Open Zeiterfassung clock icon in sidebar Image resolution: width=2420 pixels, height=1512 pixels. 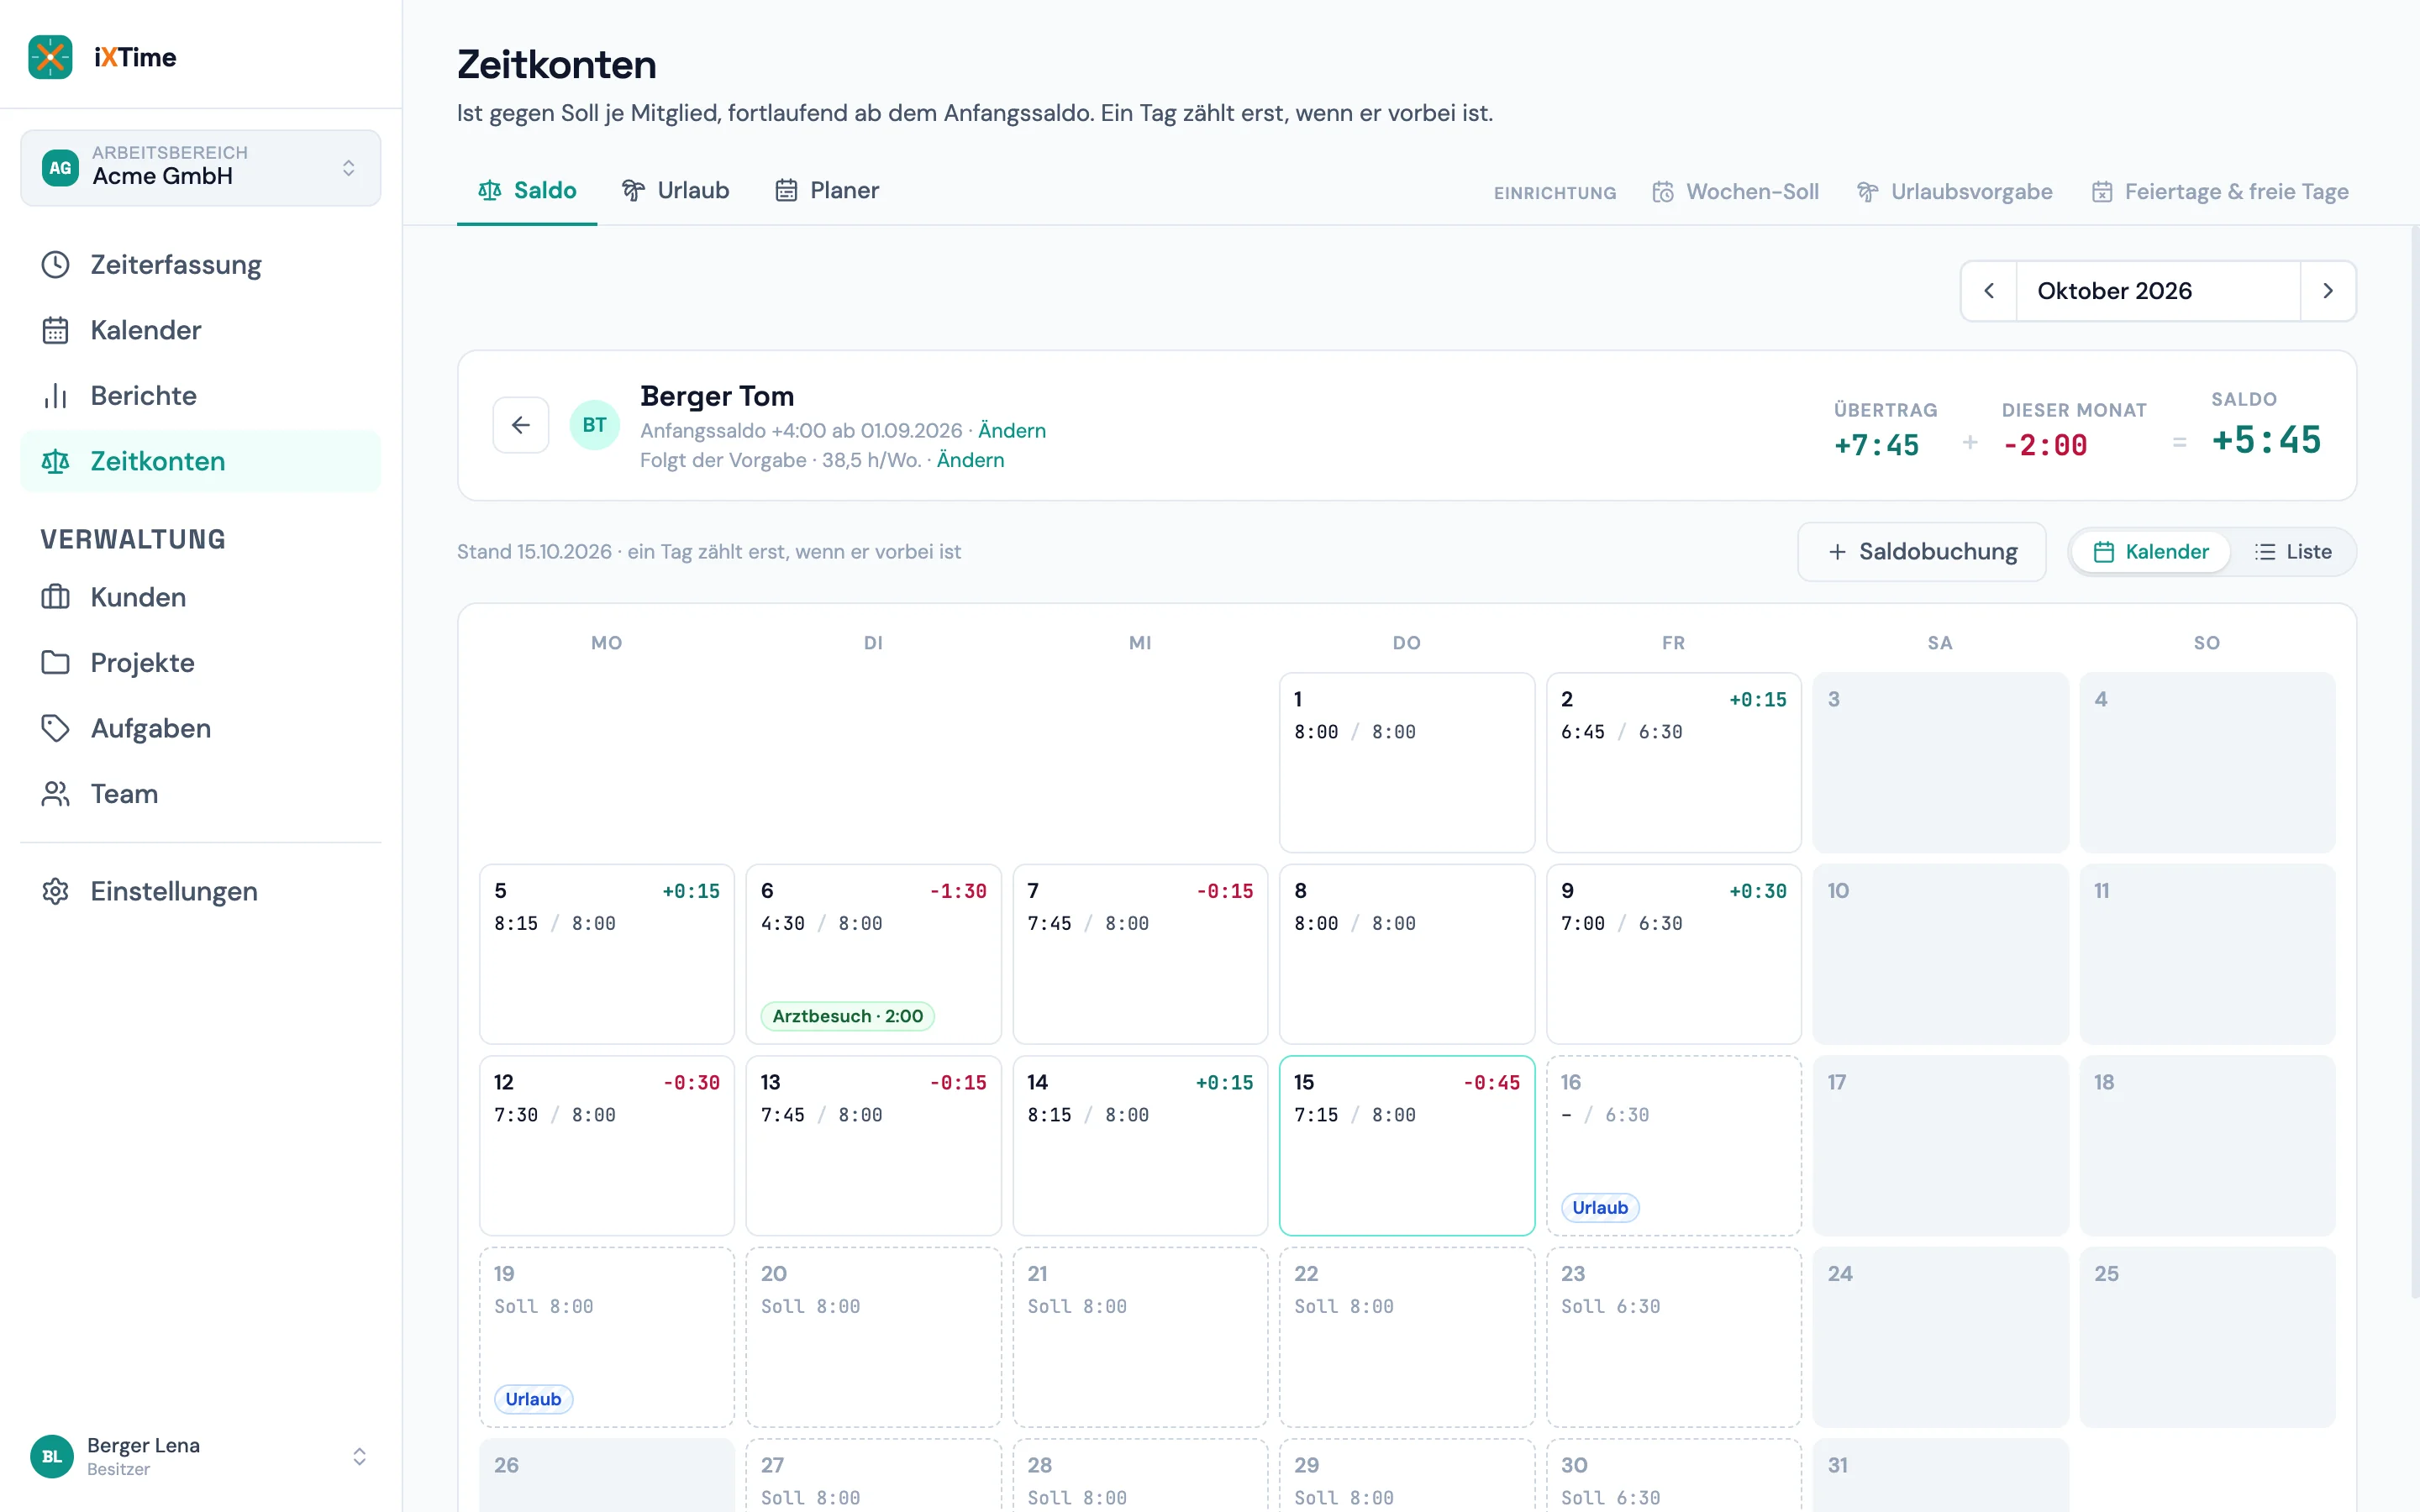tap(55, 265)
